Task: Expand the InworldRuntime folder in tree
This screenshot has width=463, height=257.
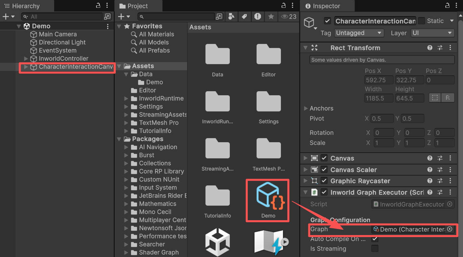Action: coord(126,99)
